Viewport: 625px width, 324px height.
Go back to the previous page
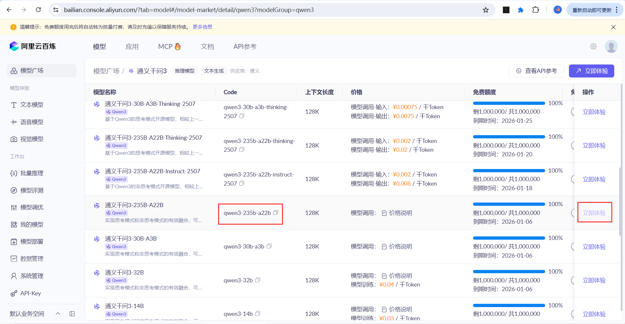(9, 10)
